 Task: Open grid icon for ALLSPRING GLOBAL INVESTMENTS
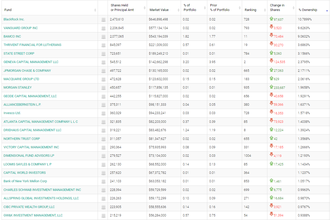(x=104, y=199)
